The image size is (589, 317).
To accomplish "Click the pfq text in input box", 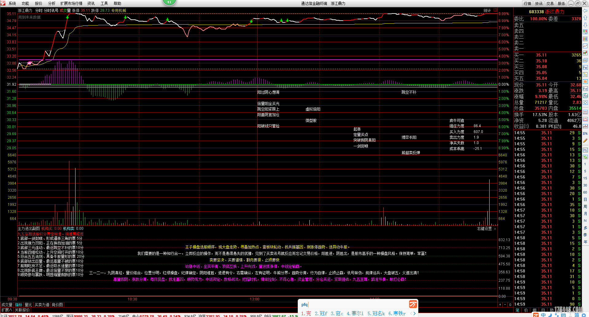I will [304, 304].
